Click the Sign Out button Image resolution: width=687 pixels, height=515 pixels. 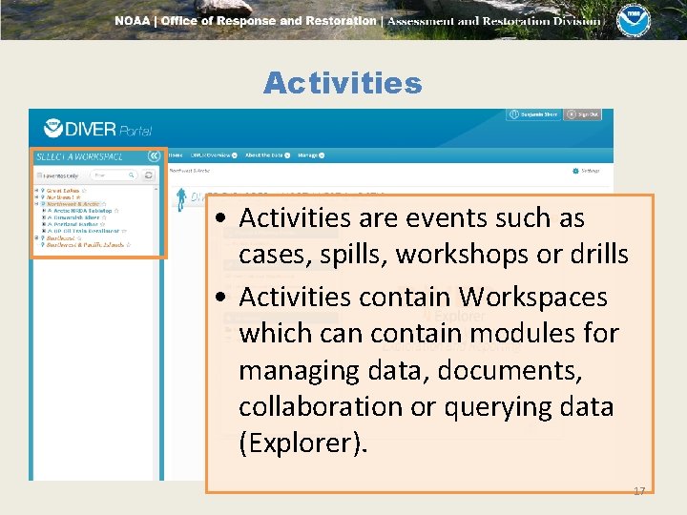582,114
